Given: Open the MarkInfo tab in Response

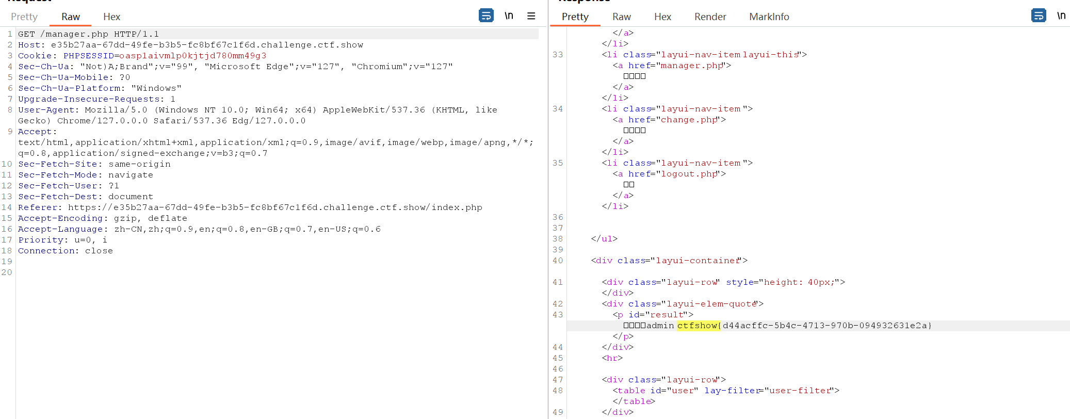Looking at the screenshot, I should tap(769, 17).
